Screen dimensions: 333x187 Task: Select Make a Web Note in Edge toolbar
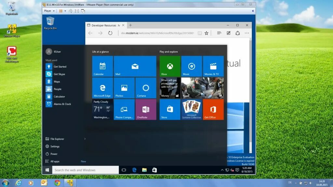228,33
